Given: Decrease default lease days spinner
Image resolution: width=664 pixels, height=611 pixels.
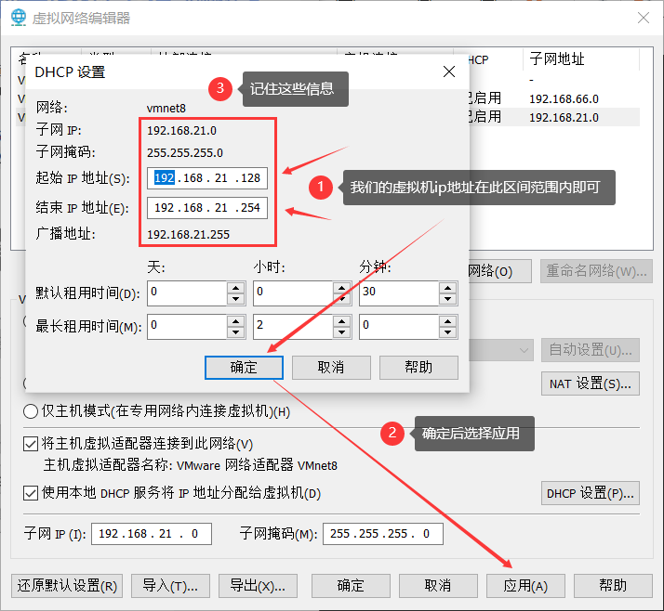Looking at the screenshot, I should [x=236, y=298].
